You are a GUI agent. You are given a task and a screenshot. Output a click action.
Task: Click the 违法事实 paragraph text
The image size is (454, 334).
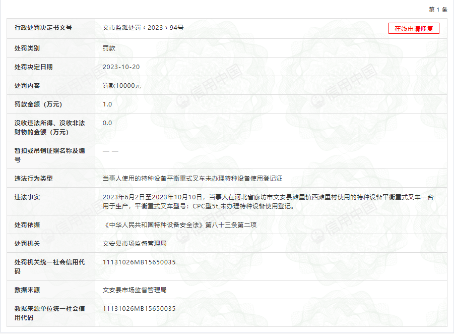pyautogui.click(x=268, y=201)
